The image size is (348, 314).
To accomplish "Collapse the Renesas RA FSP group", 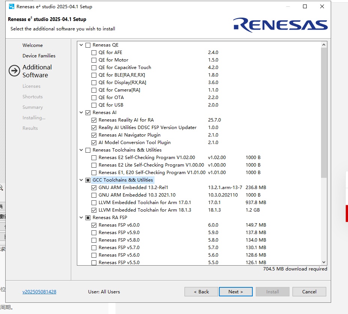I will [81, 218].
